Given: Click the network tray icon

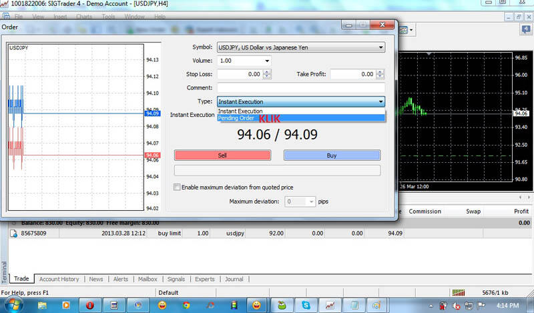Looking at the screenshot, I should point(469,306).
